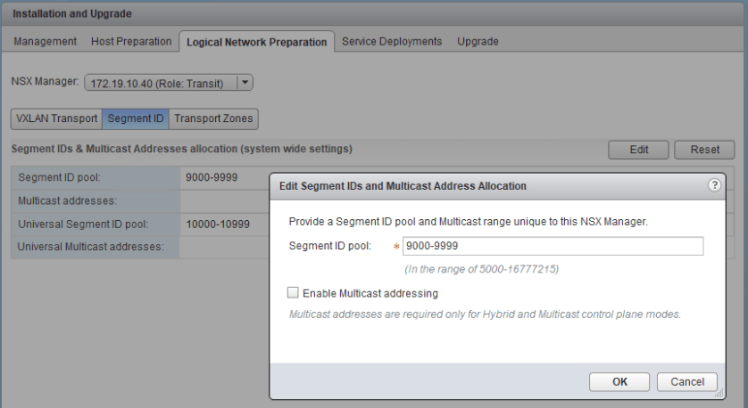Confirm the dialog with OK

click(x=619, y=381)
